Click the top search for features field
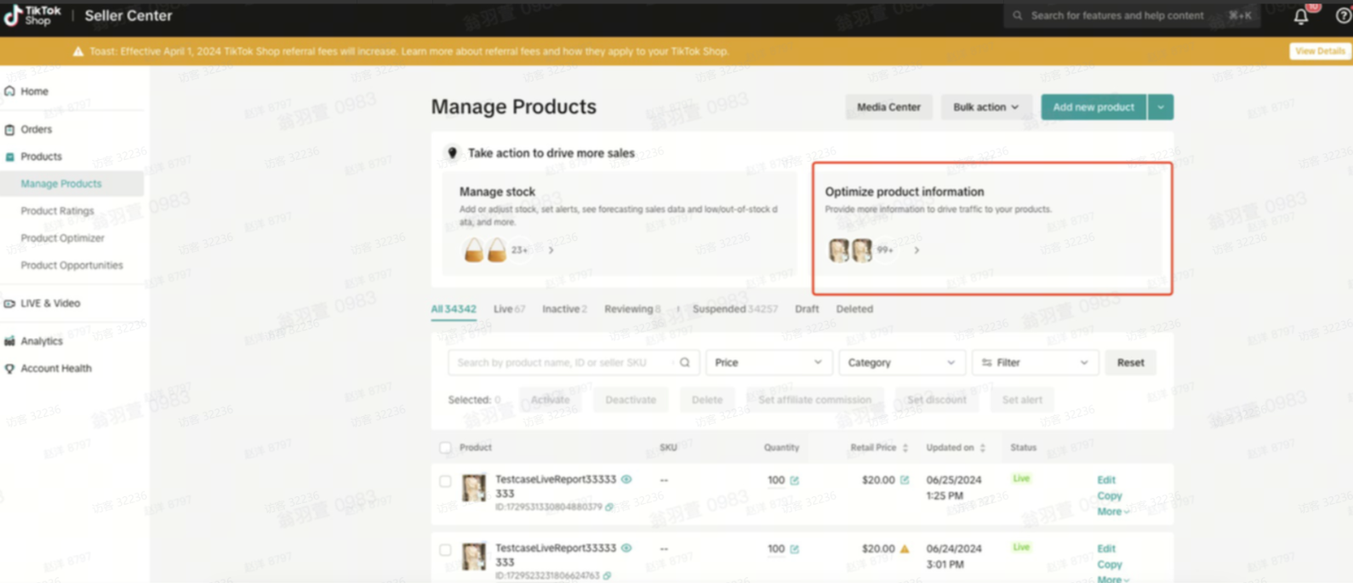1353x583 pixels. [x=1132, y=15]
